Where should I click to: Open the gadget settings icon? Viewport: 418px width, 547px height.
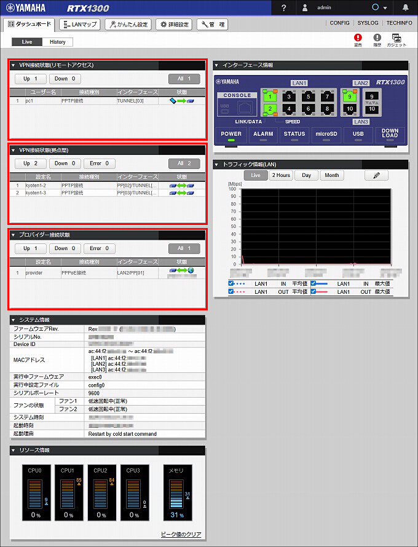pyautogui.click(x=397, y=38)
